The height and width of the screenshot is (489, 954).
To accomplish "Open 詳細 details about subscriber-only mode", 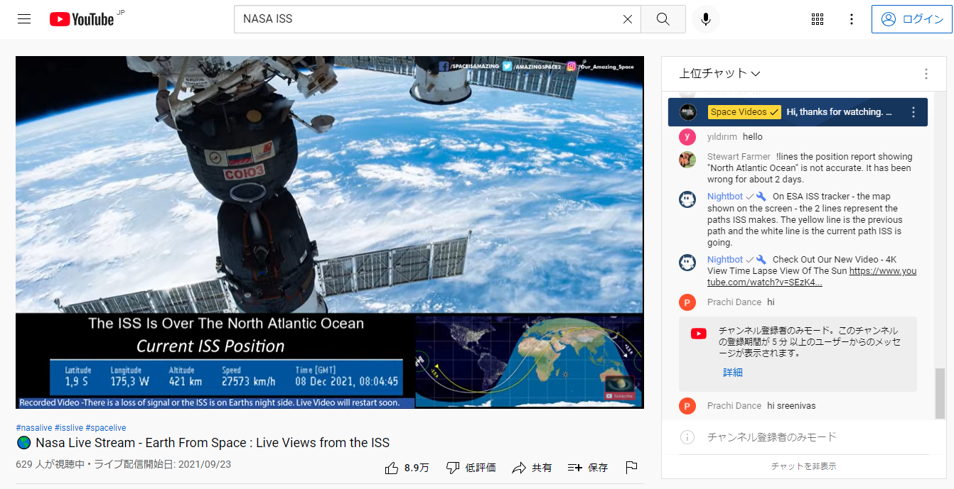I will click(733, 373).
